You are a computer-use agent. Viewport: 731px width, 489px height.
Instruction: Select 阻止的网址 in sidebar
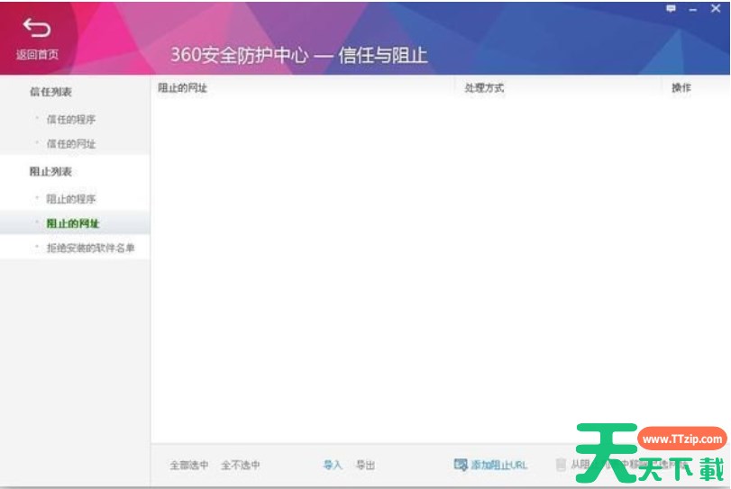(73, 223)
